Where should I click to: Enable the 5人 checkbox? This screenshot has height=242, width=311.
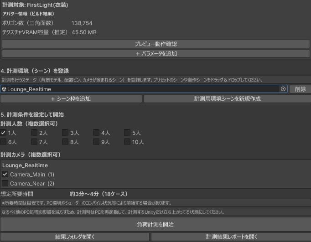(x=127, y=133)
